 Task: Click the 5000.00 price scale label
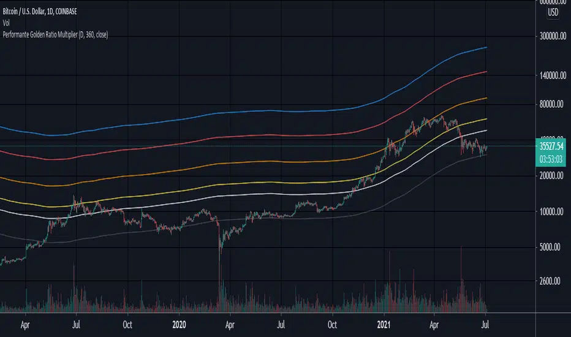point(550,248)
